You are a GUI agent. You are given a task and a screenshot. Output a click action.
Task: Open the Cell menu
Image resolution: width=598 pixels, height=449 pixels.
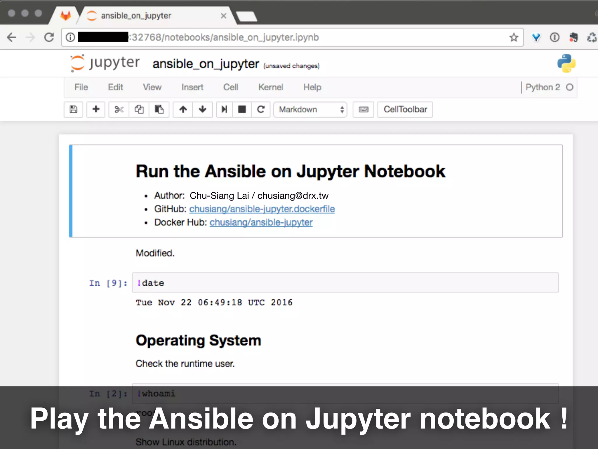pyautogui.click(x=231, y=87)
